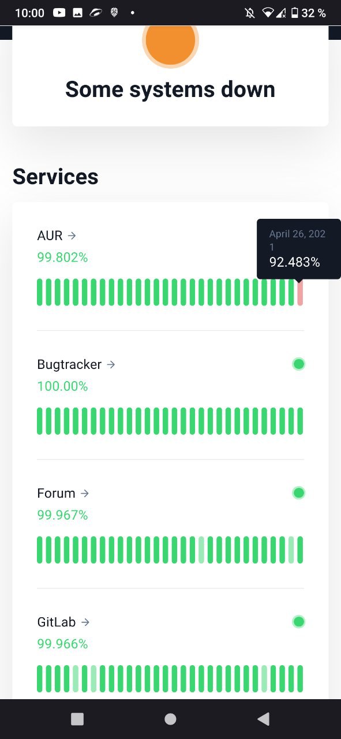
Task: Click the GitLab green status dot
Action: pyautogui.click(x=298, y=621)
